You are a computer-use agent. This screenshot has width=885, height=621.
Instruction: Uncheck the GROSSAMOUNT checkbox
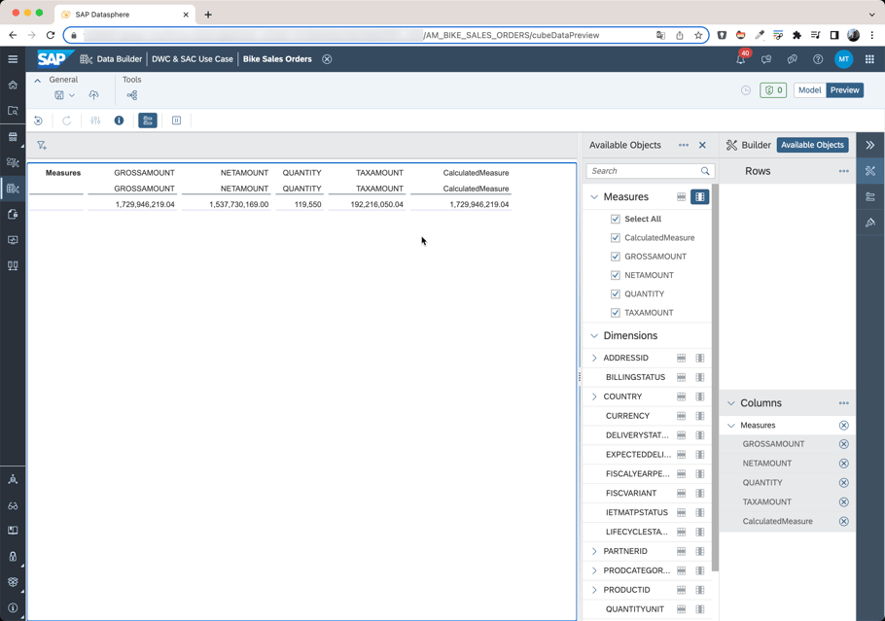[616, 257]
